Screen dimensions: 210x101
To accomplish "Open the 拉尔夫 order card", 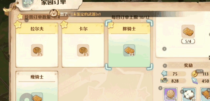I will pyautogui.click(x=37, y=45).
